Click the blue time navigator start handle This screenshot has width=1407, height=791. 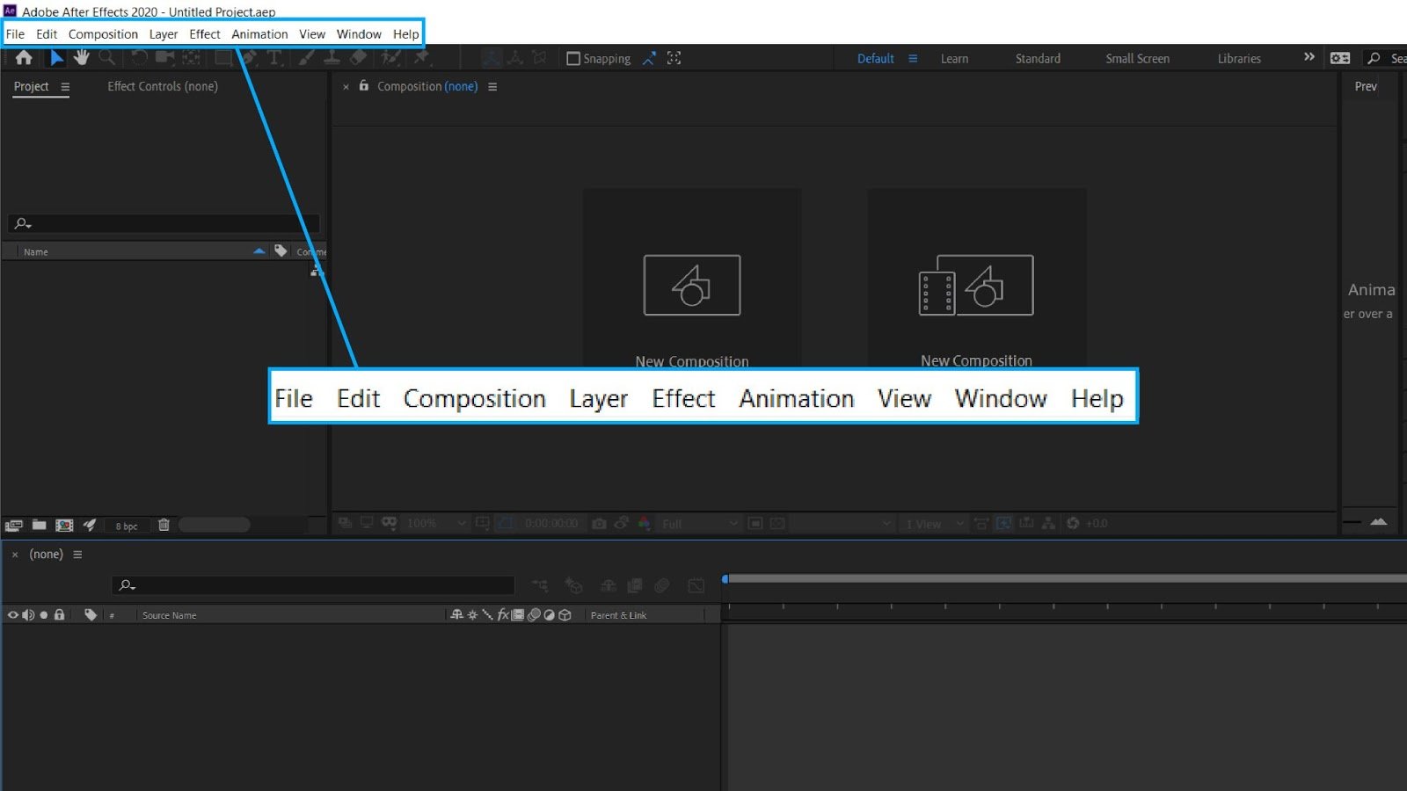pyautogui.click(x=725, y=578)
